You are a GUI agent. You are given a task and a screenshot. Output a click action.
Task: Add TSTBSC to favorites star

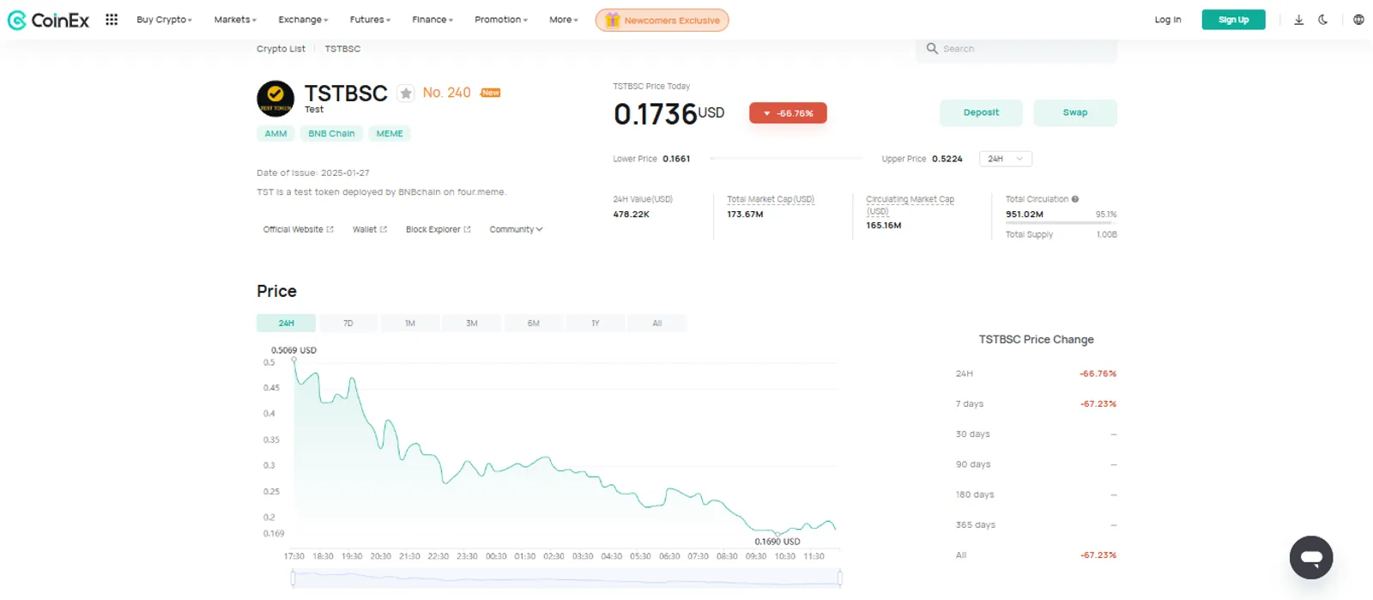pyautogui.click(x=406, y=94)
